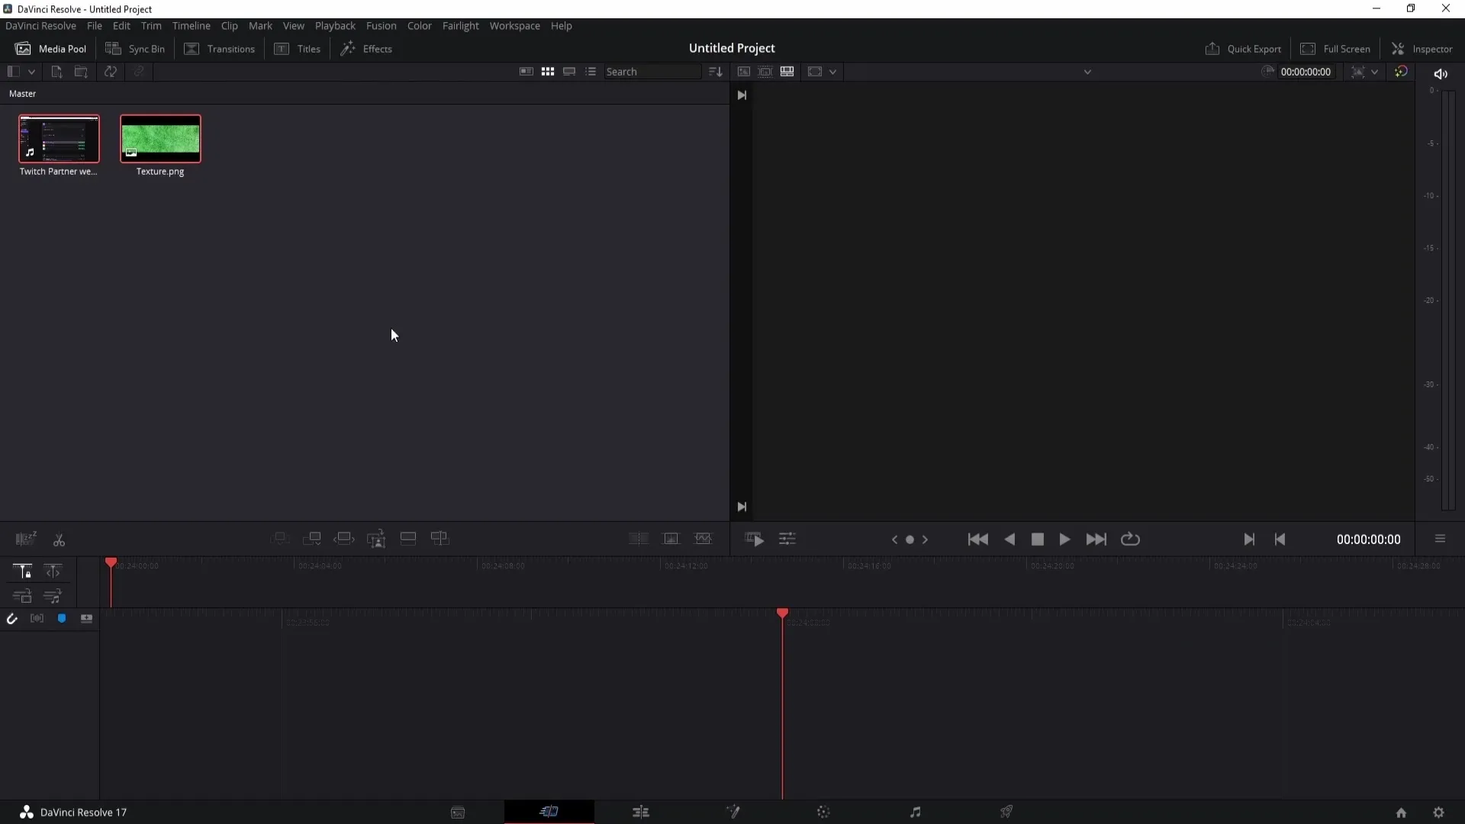Open the Edit menu in menu bar
The height and width of the screenshot is (824, 1465).
(x=121, y=25)
